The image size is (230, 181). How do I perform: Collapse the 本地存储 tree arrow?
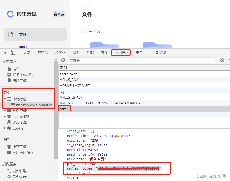click(5, 99)
